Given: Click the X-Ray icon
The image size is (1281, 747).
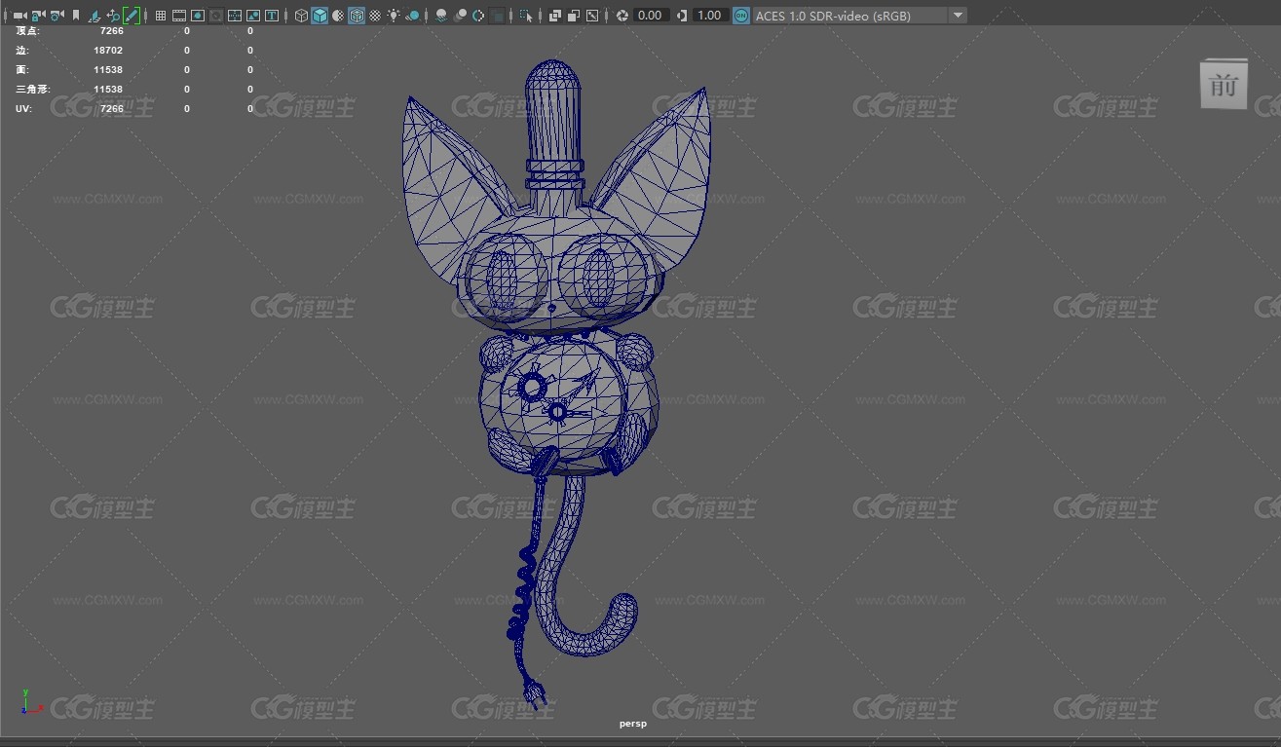Looking at the screenshot, I should pyautogui.click(x=553, y=16).
